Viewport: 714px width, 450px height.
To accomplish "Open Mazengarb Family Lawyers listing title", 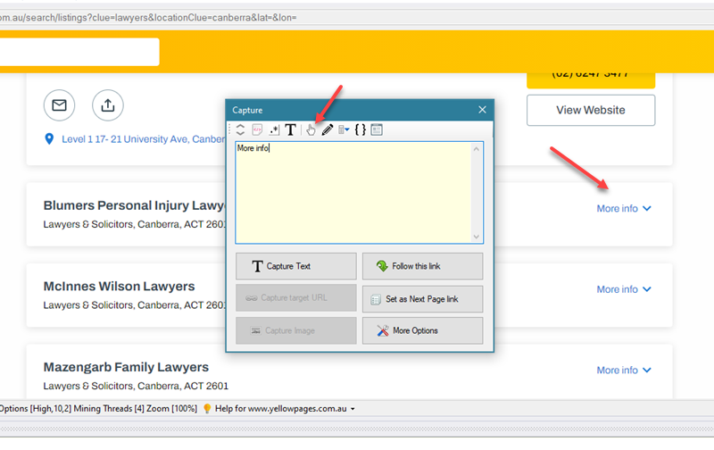I will [126, 367].
